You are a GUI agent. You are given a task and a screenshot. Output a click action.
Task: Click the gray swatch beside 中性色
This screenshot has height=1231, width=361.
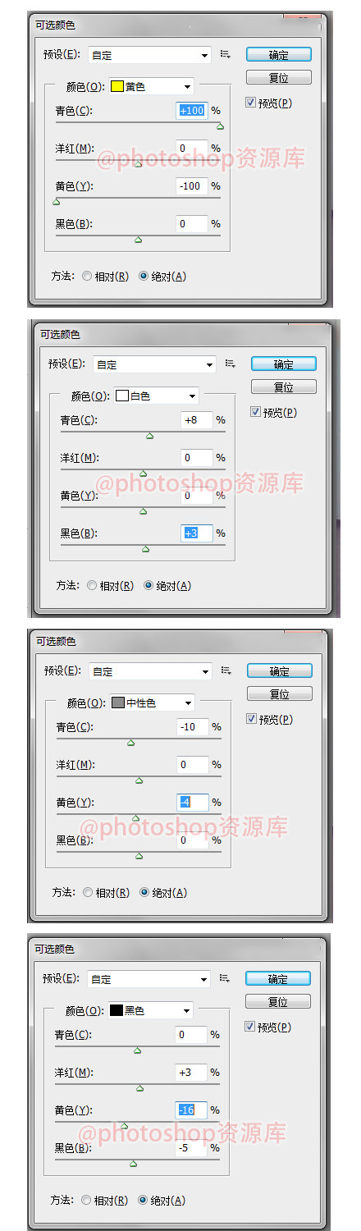117,702
